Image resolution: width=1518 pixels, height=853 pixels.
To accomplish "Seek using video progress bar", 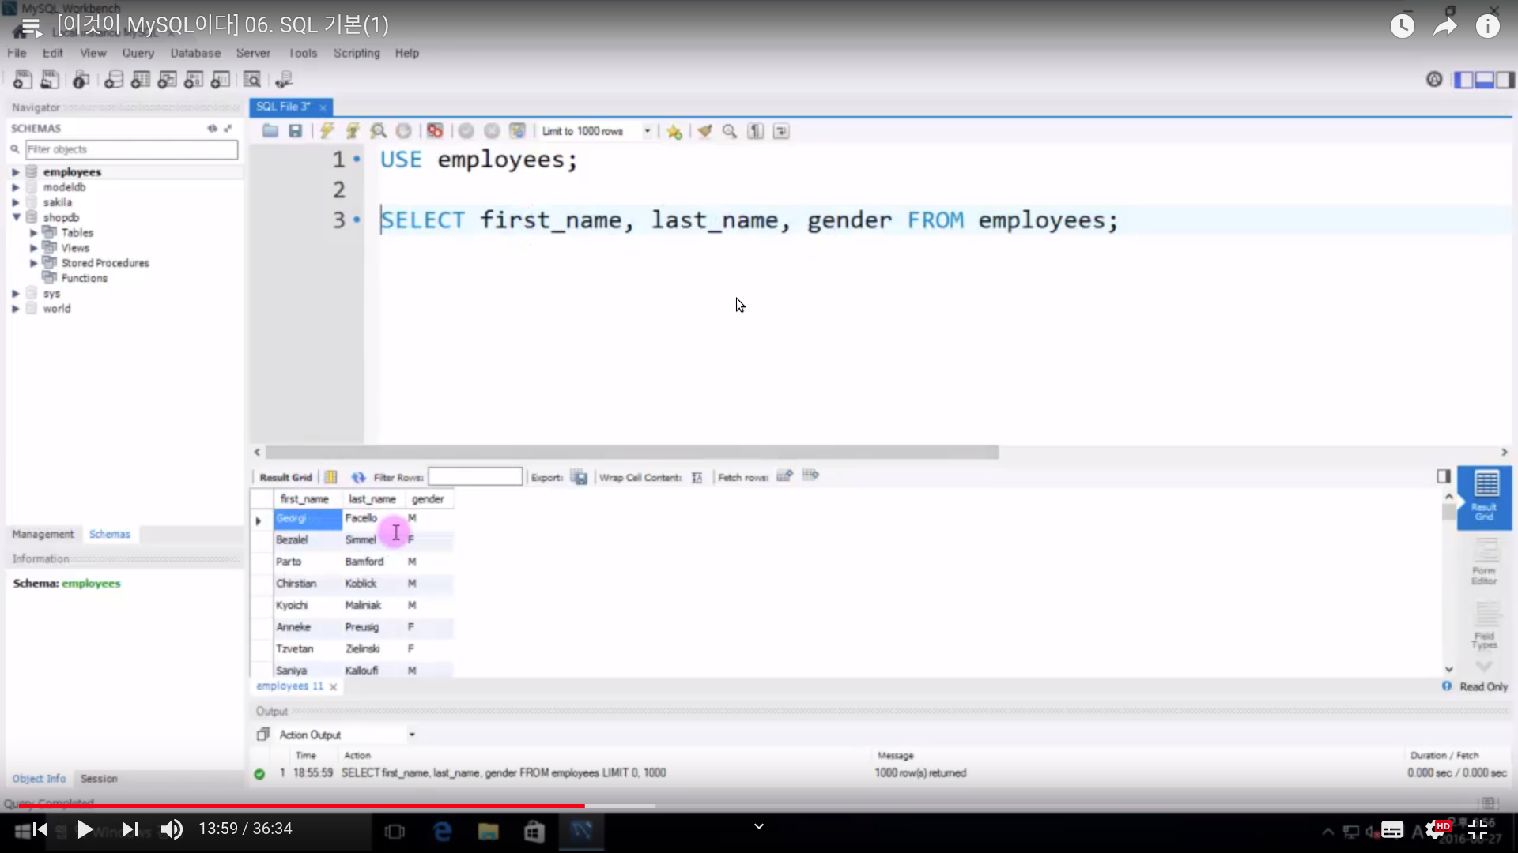I will click(x=759, y=806).
